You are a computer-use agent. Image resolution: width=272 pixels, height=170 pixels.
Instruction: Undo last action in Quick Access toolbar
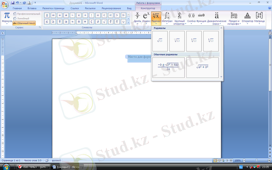click(17, 3)
